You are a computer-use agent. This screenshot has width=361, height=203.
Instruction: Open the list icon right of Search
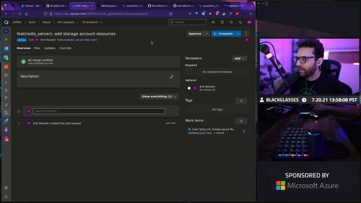(213, 23)
